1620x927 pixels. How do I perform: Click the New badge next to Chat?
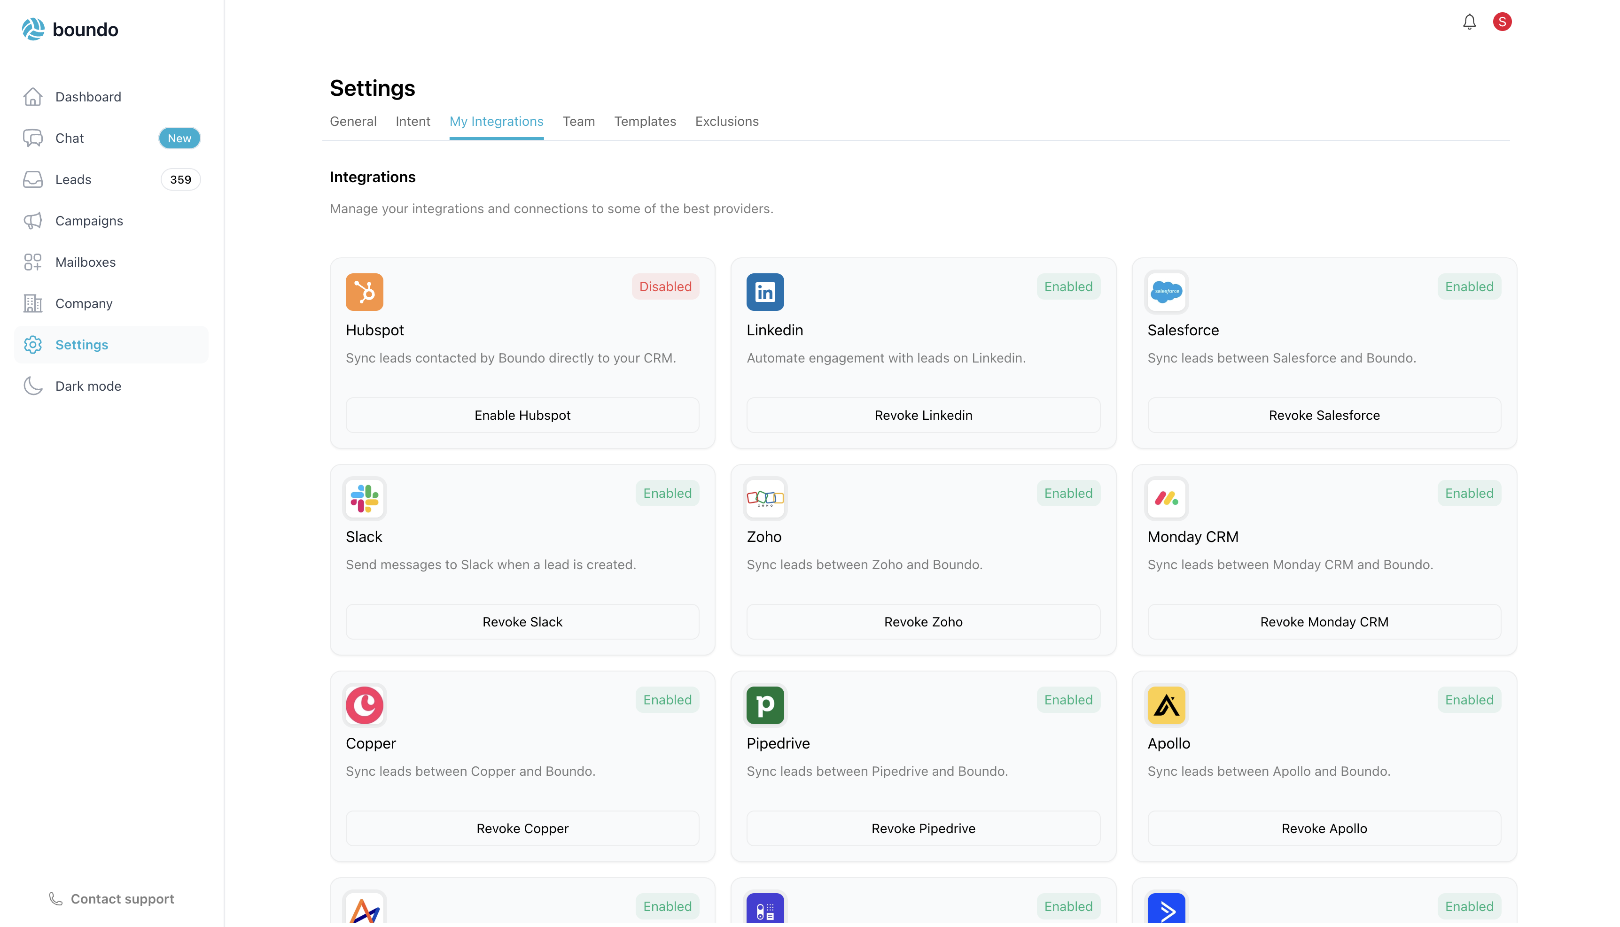click(179, 138)
